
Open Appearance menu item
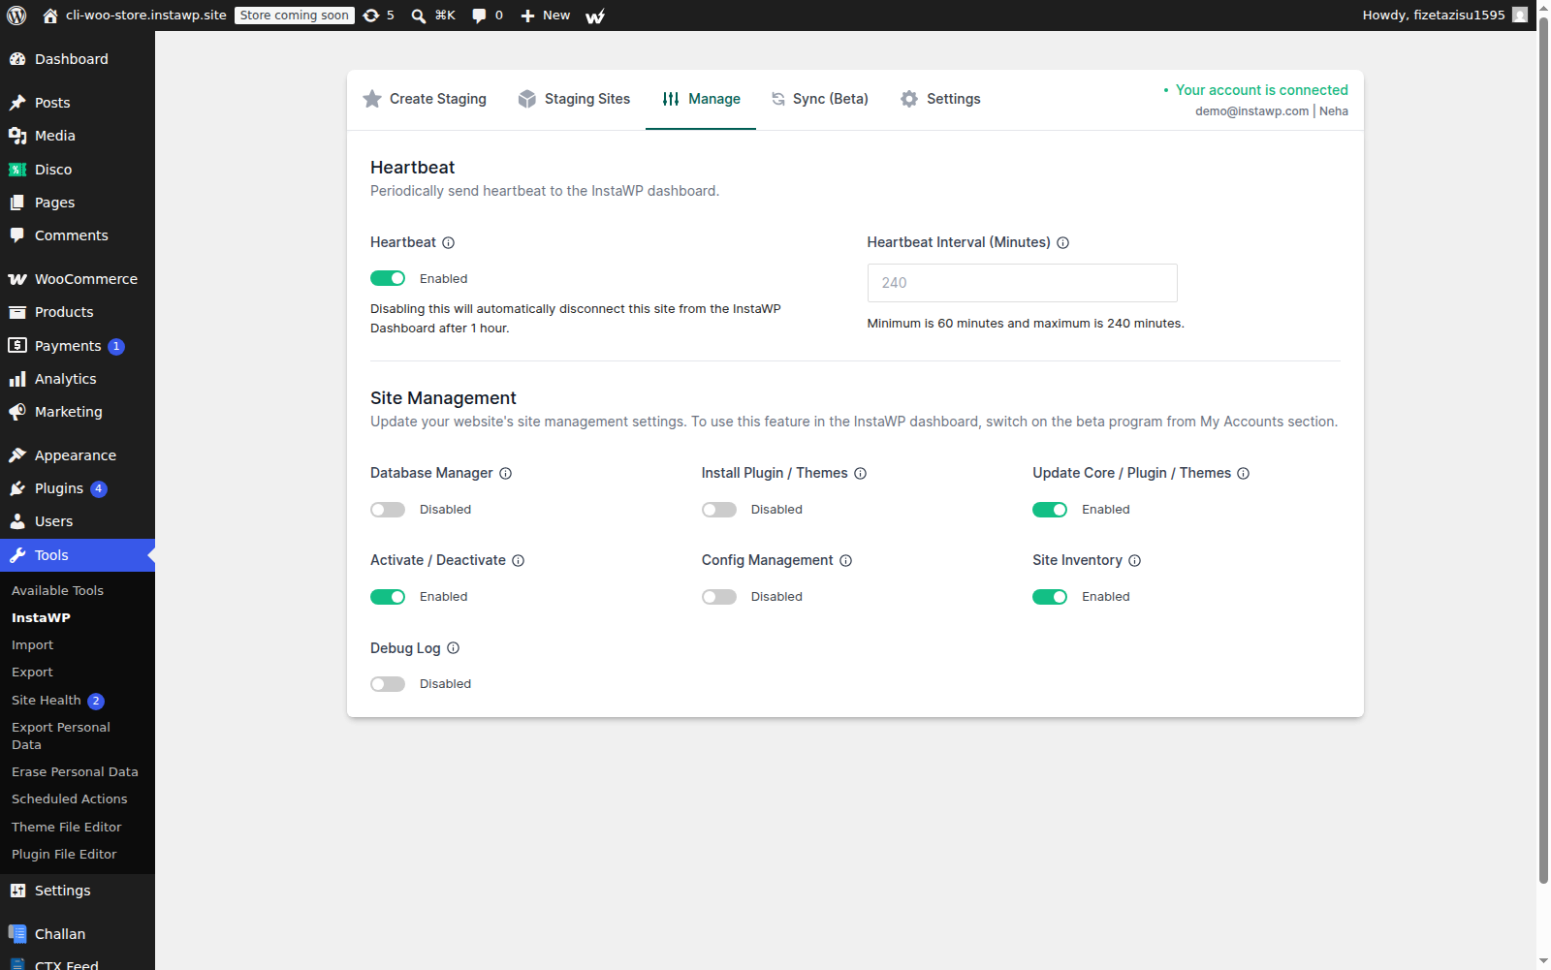click(78, 455)
